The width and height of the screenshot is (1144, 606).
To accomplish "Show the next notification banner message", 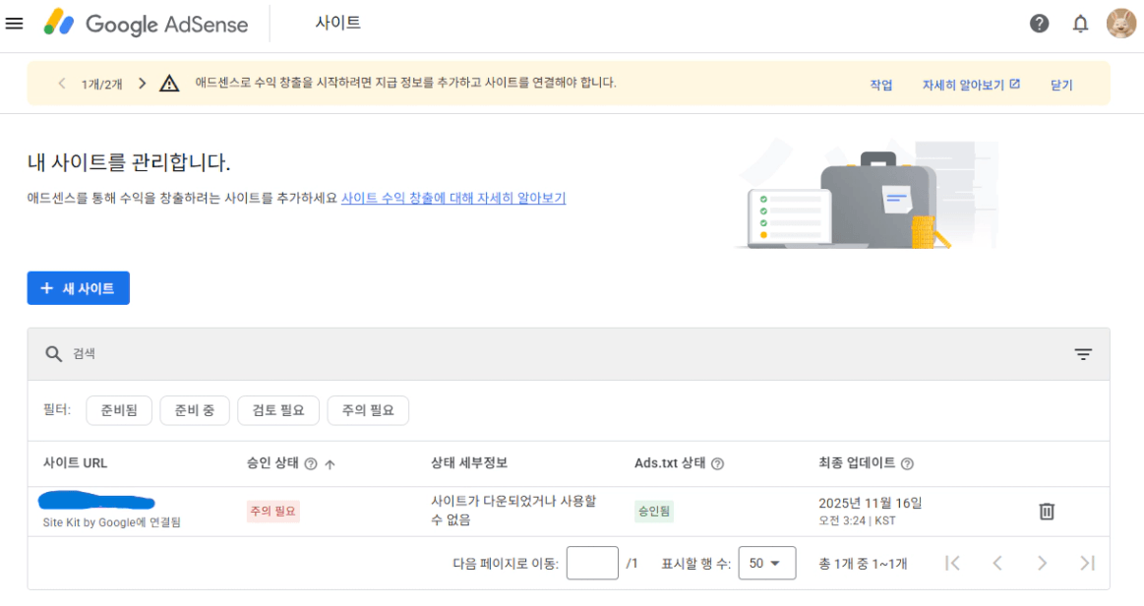I will click(x=142, y=84).
